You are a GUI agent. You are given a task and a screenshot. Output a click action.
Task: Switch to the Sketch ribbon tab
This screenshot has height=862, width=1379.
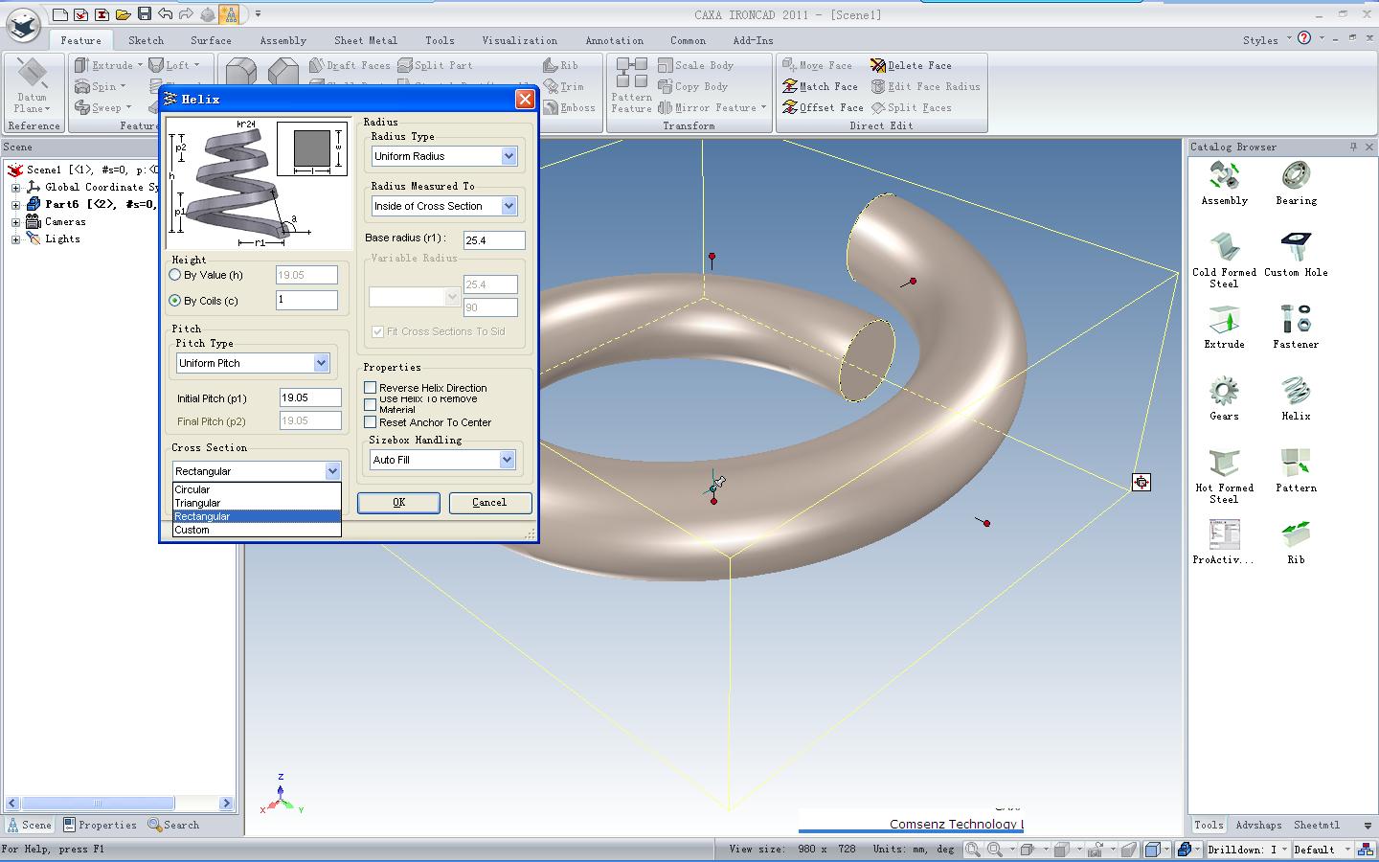[146, 40]
